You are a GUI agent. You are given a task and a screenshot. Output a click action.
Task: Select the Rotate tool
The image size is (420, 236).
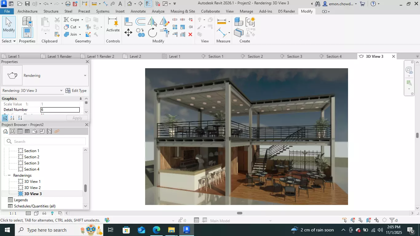[152, 33]
